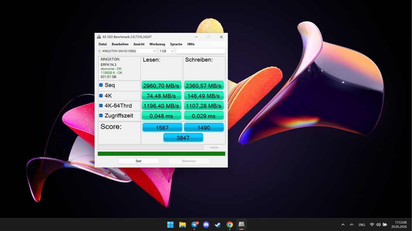Screen dimensions: 412x231
Task: Open Discord from the taskbar
Action: 206,224
